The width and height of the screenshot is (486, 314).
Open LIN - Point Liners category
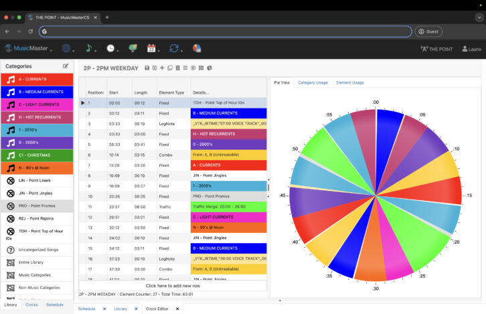37,181
